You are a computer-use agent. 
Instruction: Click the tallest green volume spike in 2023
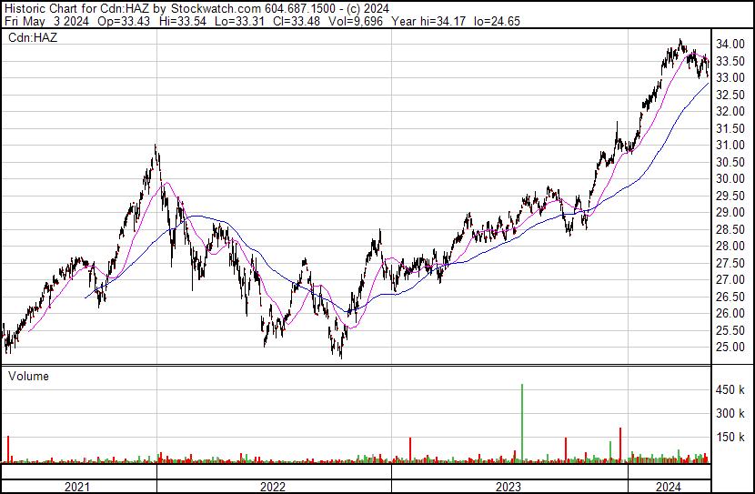click(x=522, y=423)
